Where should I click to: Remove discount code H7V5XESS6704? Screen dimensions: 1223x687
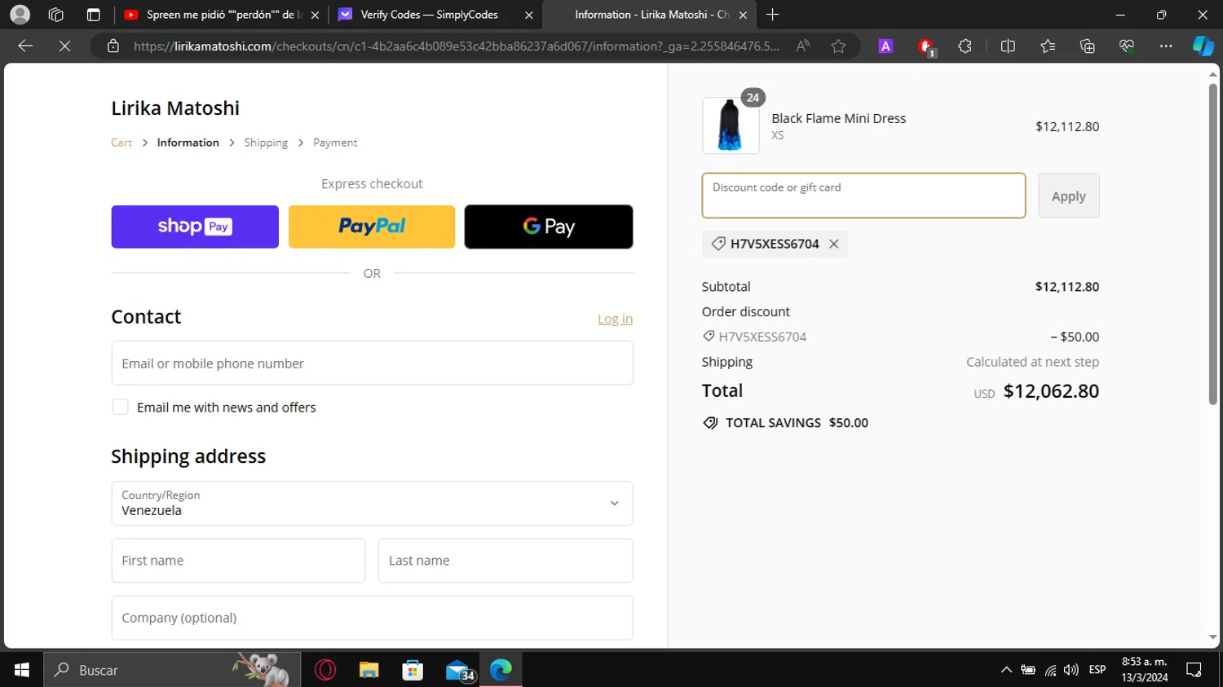(x=833, y=244)
